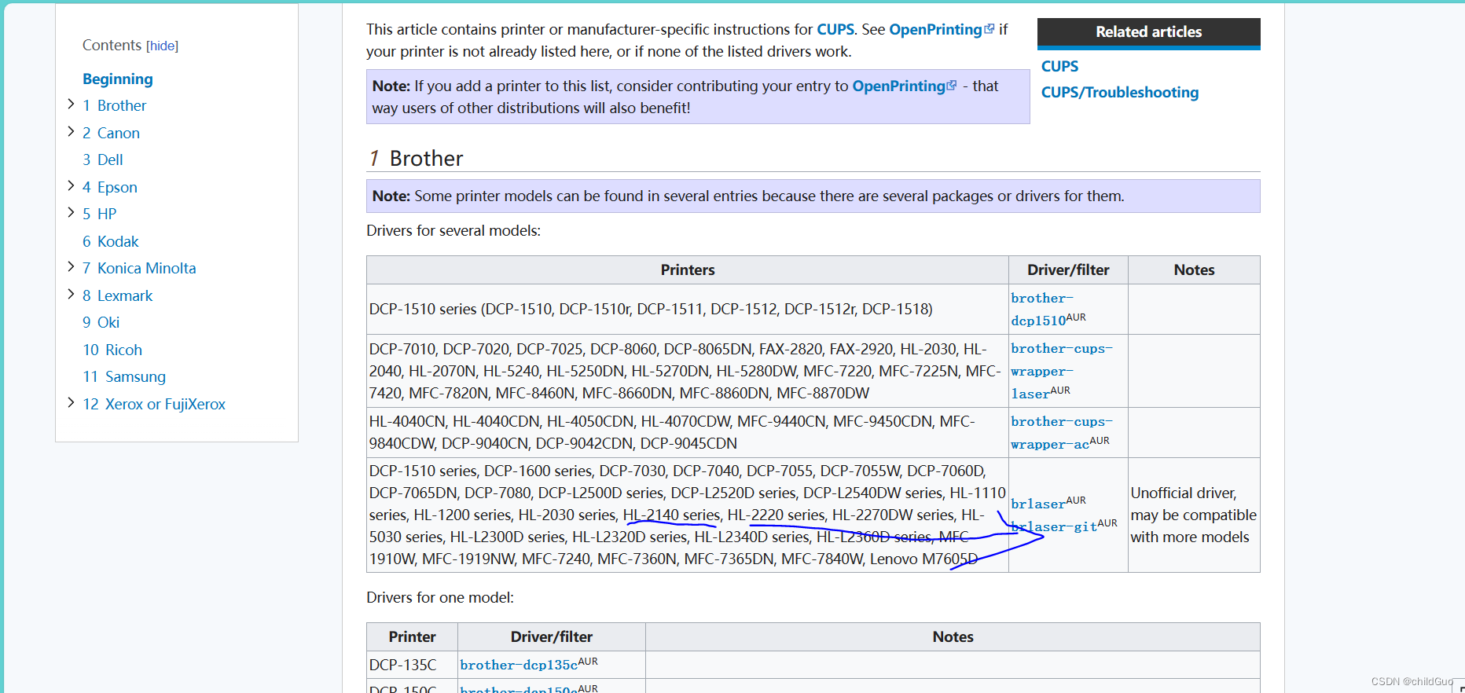Click the DCP-1510 series printers cell
The width and height of the screenshot is (1465, 693).
pyautogui.click(x=688, y=309)
